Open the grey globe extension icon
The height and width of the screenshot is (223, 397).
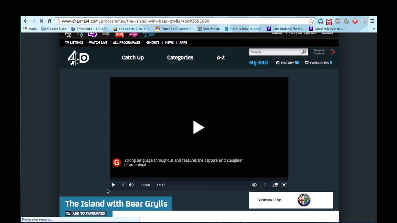364,21
